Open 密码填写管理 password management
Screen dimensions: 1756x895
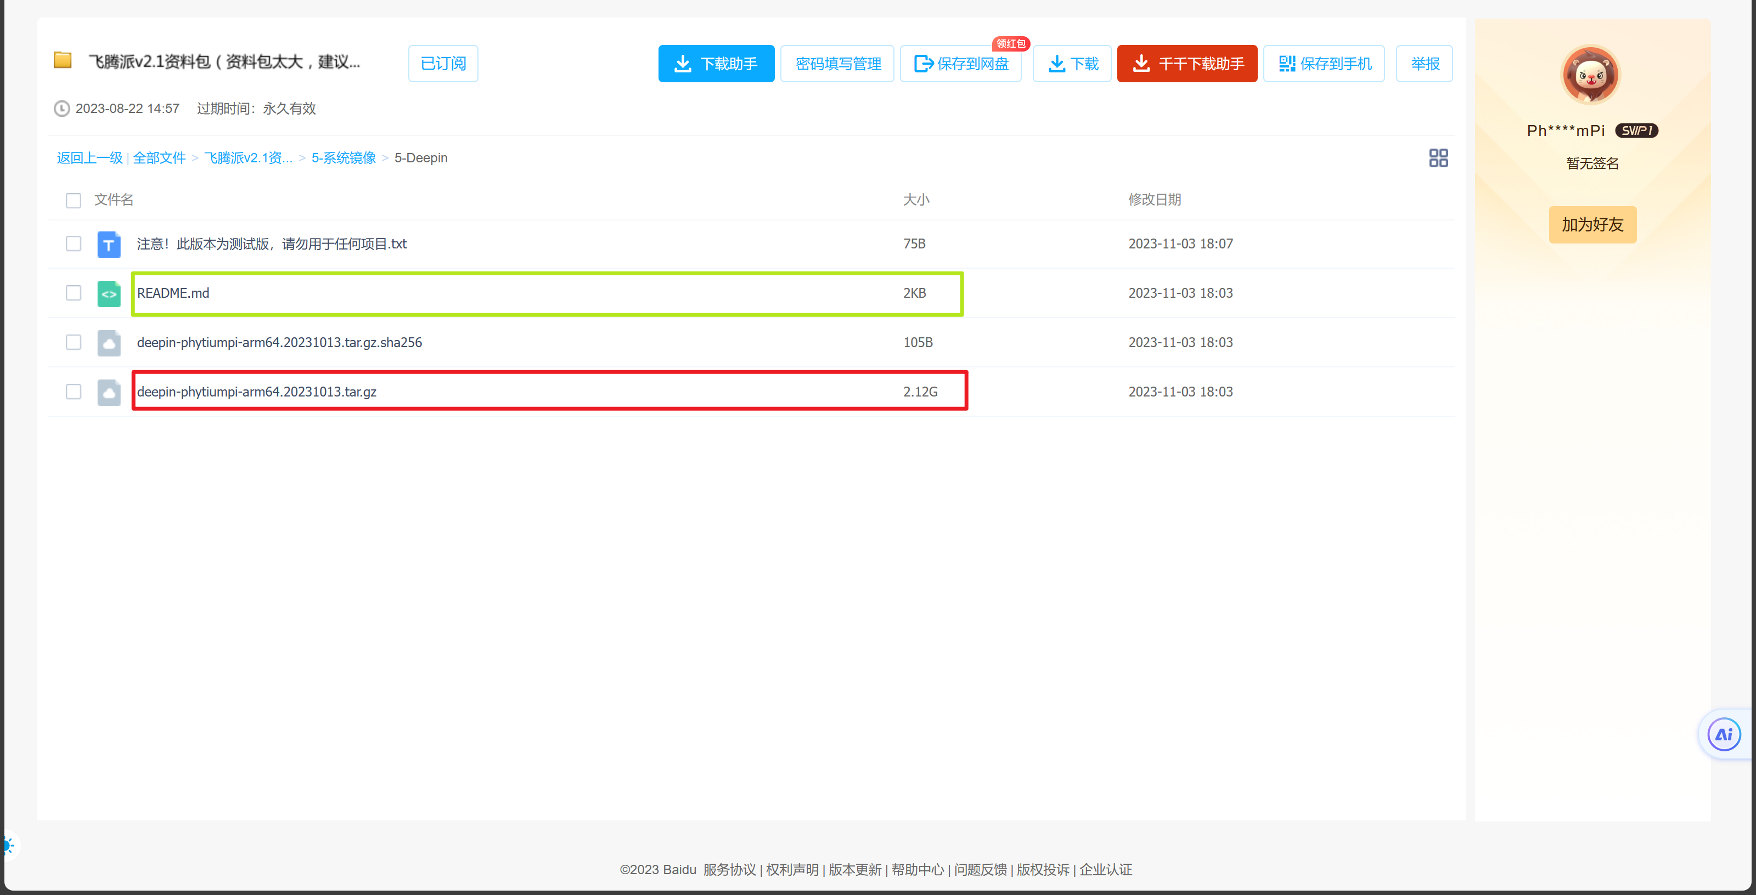[x=837, y=64]
